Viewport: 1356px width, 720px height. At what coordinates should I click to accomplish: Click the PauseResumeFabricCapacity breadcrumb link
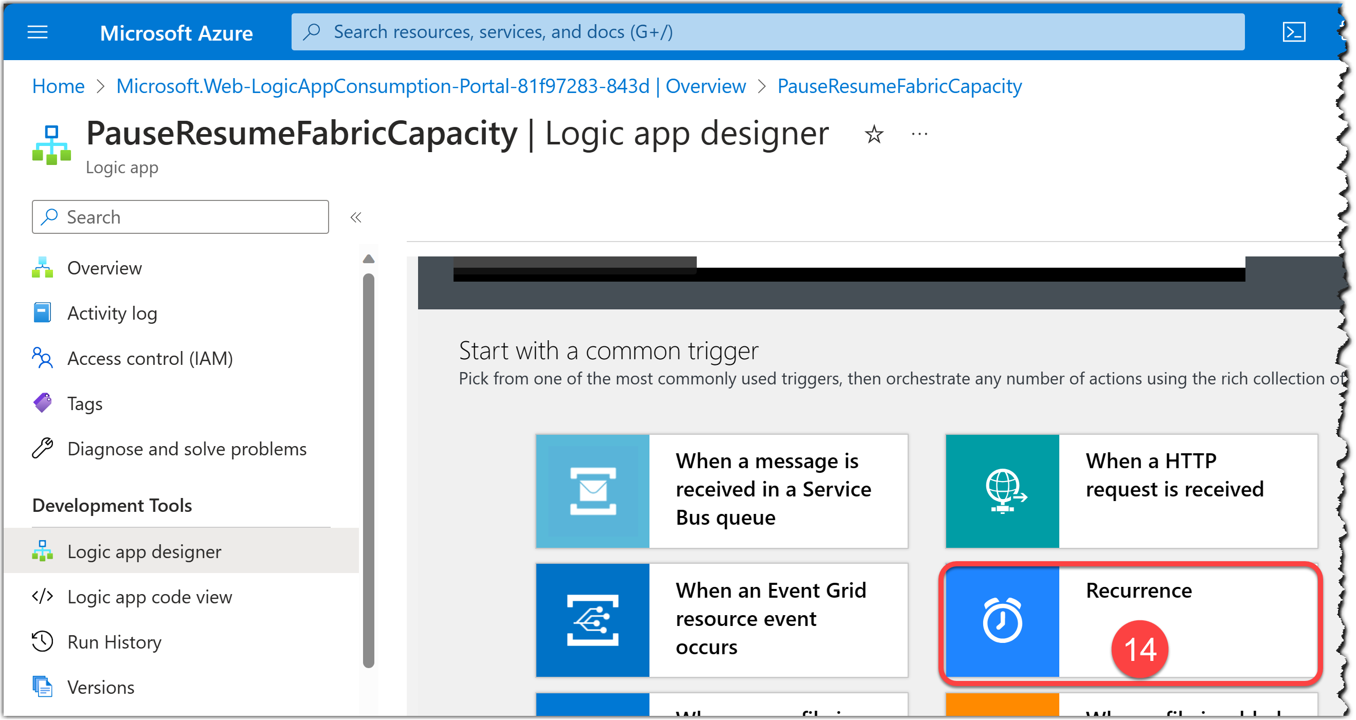(x=899, y=86)
